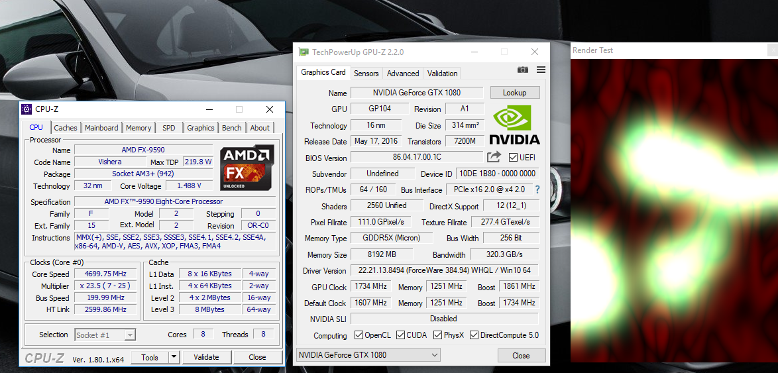Click the AMD FX logo in CPU-Z
This screenshot has width=778, height=373.
click(247, 167)
